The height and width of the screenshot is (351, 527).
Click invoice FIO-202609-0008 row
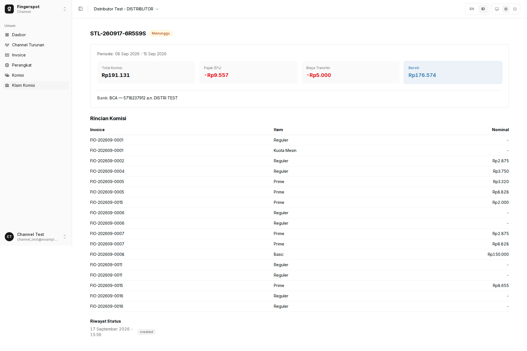[299, 254]
